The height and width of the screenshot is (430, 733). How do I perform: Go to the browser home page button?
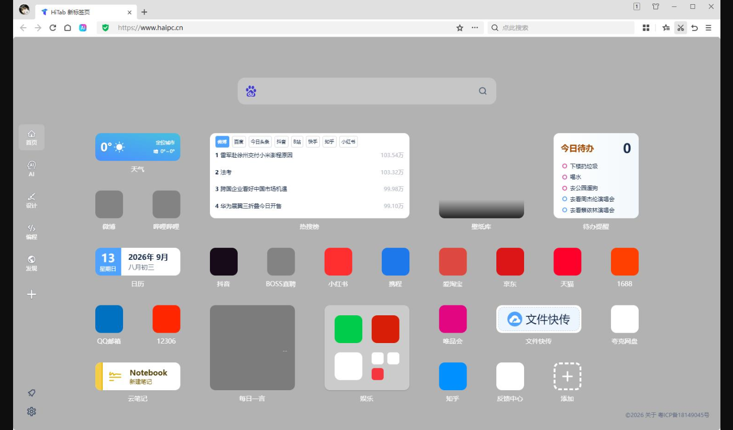pyautogui.click(x=68, y=28)
